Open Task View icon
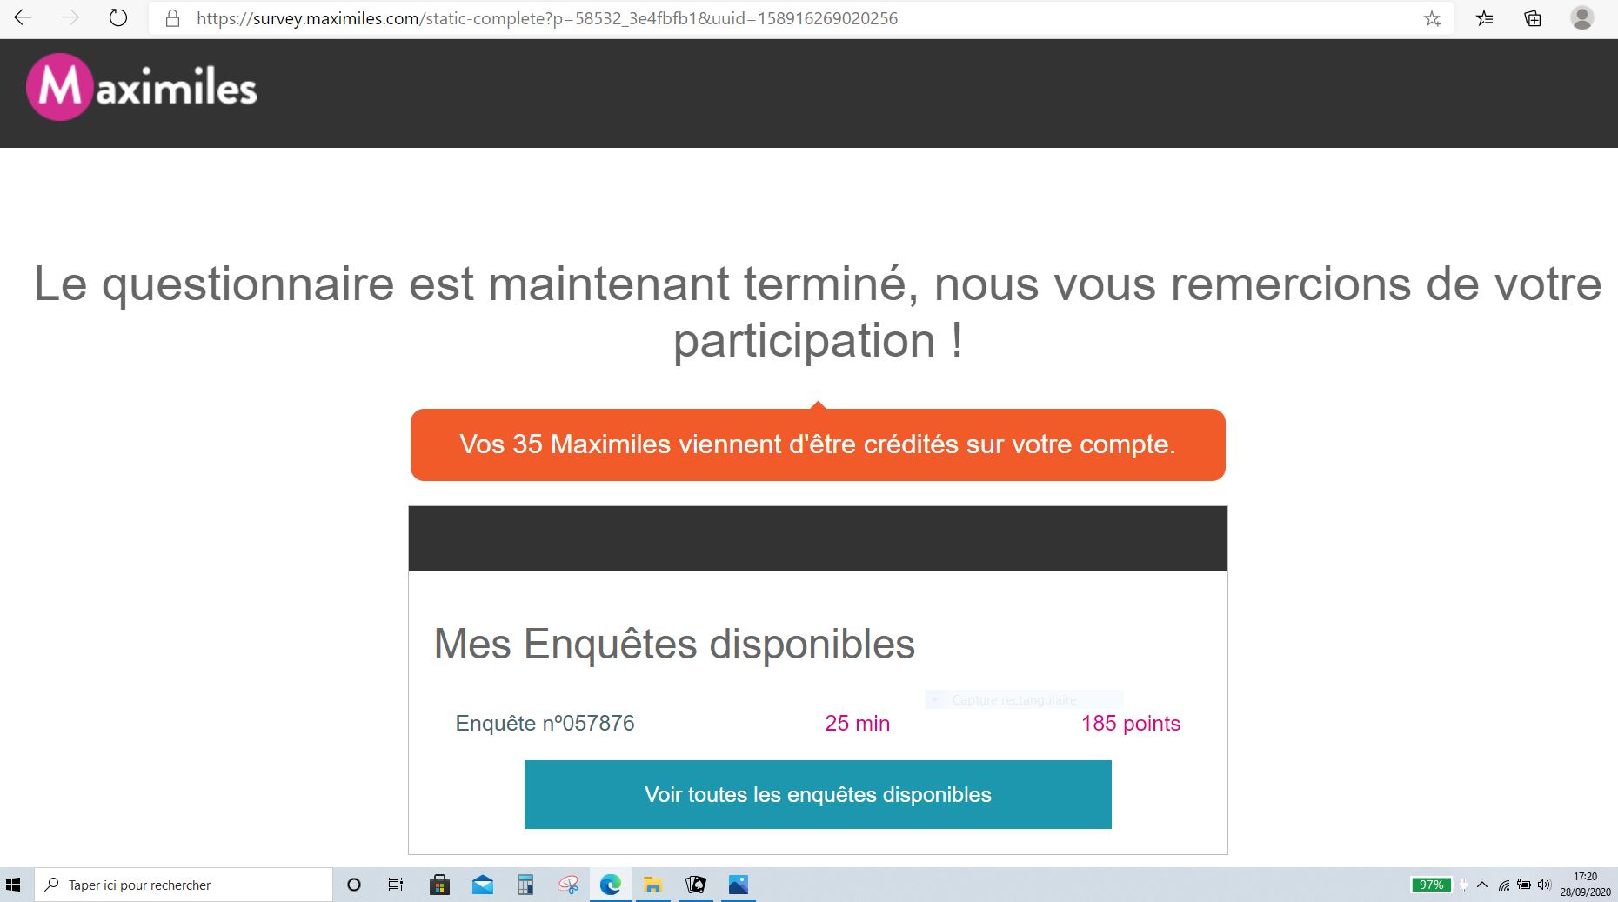Image resolution: width=1618 pixels, height=902 pixels. [396, 885]
